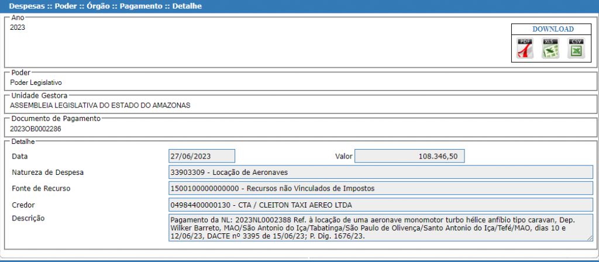Click the Fonte de Recurso label
This screenshot has height=262, width=599.
coord(41,188)
